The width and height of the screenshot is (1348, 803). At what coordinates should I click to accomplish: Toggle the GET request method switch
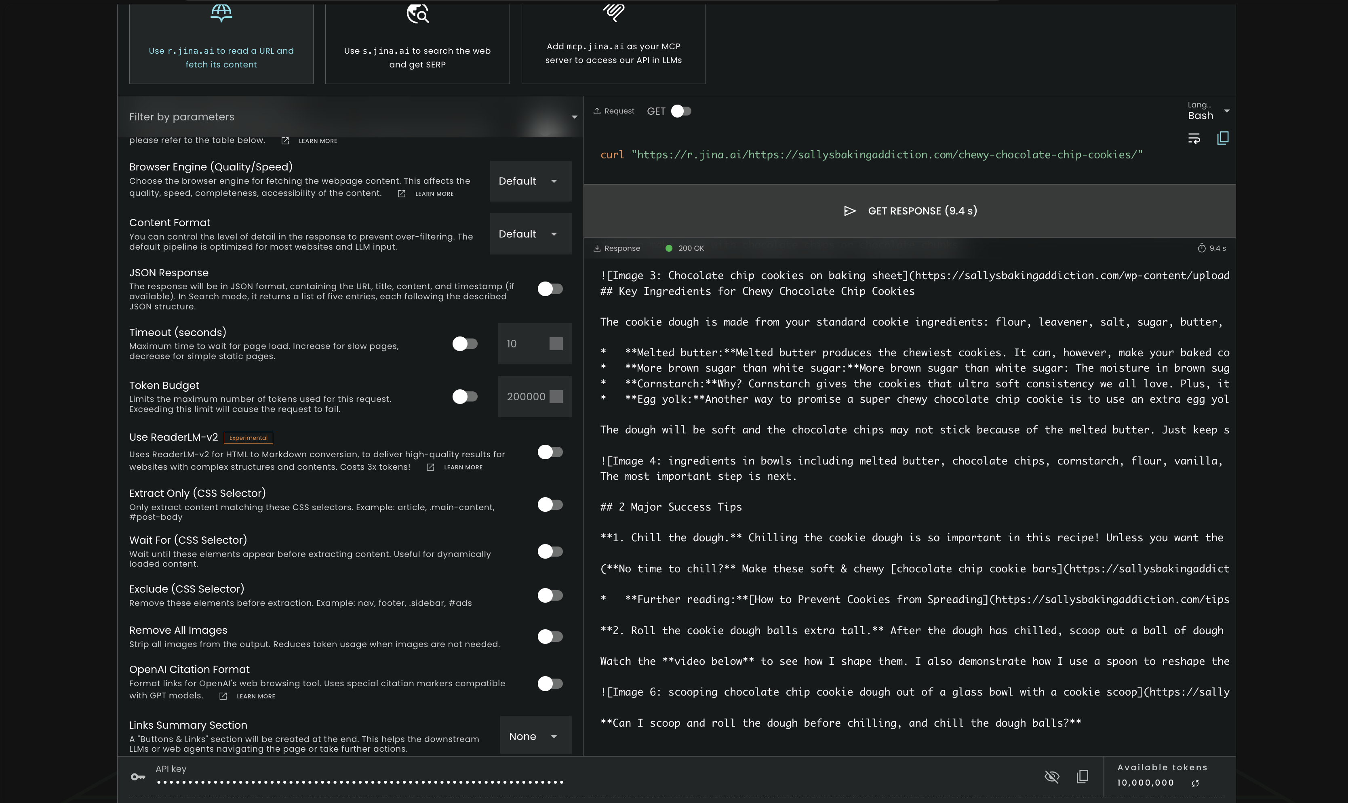pyautogui.click(x=681, y=111)
